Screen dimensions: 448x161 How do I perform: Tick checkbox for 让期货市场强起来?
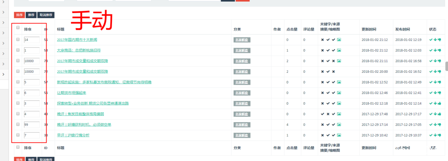18,92
